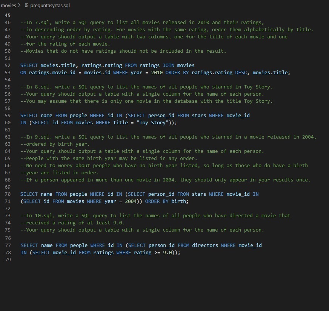Click the word directors in line 77
Viewport: 329px width, 311px height.
pos(205,245)
